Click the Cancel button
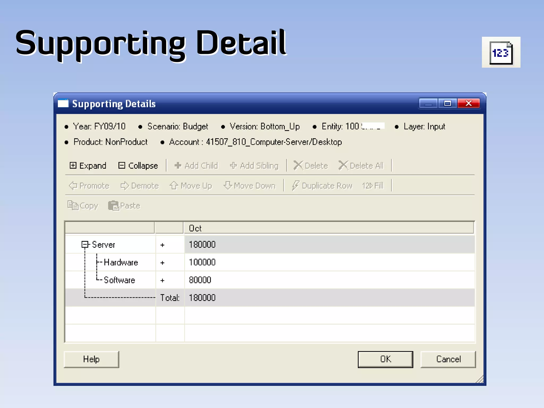This screenshot has width=544, height=408. pos(448,359)
